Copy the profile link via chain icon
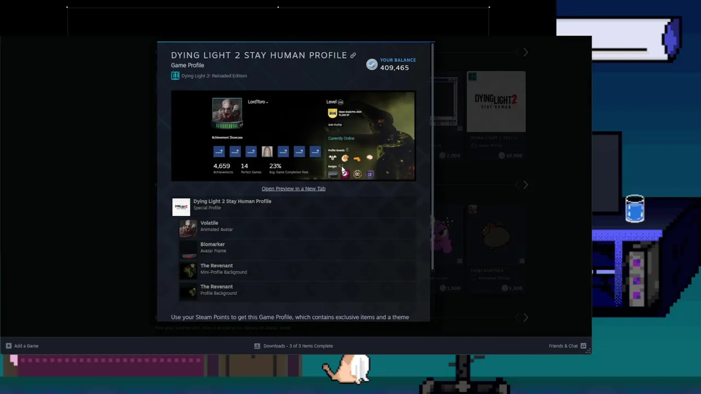The height and width of the screenshot is (394, 701). point(353,55)
